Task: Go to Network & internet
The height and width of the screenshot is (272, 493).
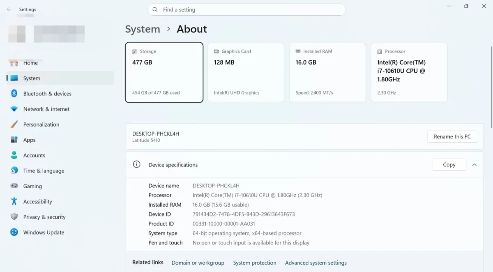Action: pos(60,109)
